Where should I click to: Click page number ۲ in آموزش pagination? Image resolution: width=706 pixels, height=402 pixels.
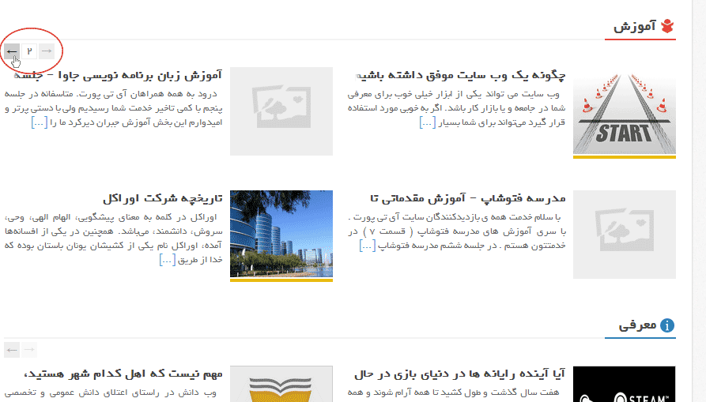(x=29, y=51)
